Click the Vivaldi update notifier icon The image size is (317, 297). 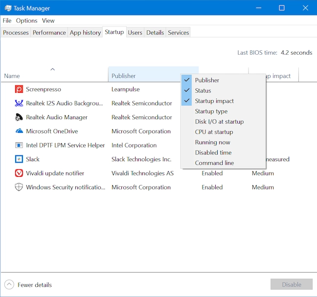tap(19, 173)
